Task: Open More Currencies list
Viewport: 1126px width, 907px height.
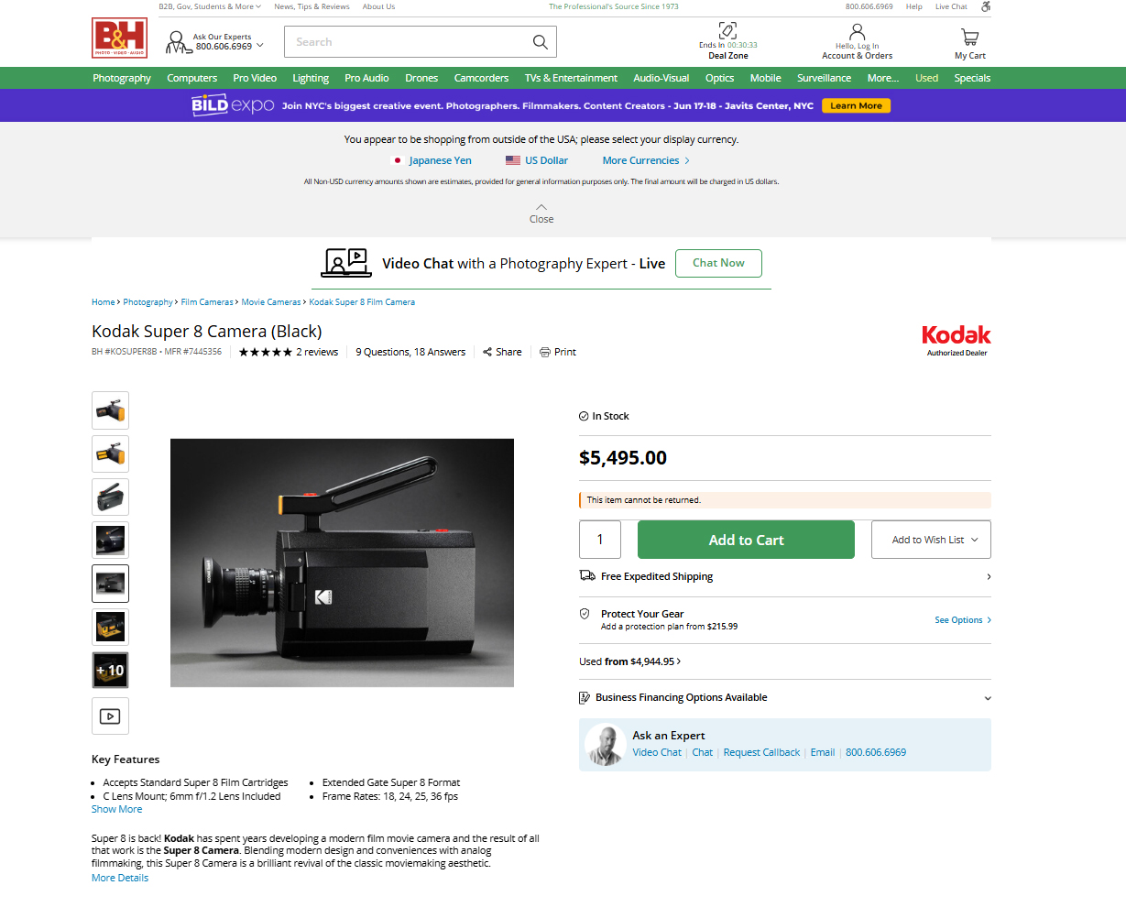Action: [646, 160]
